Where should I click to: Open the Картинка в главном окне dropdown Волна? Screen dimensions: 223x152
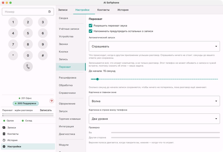[x=154, y=101]
